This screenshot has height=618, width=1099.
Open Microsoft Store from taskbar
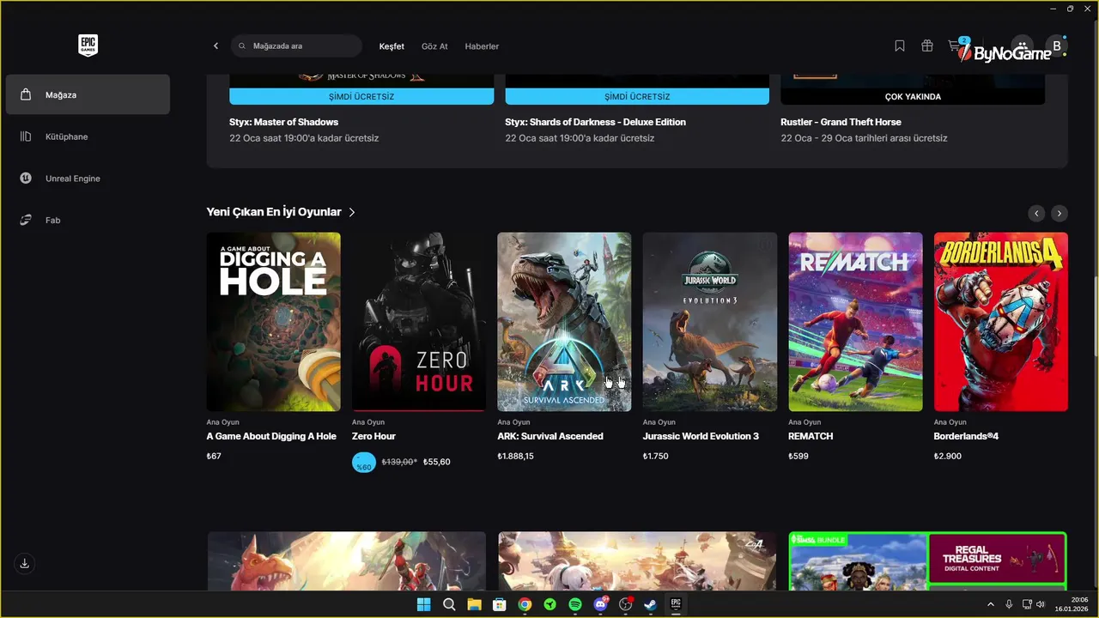point(499,604)
